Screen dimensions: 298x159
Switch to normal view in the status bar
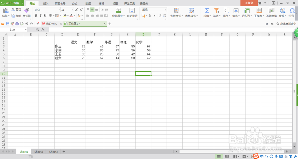219,157
